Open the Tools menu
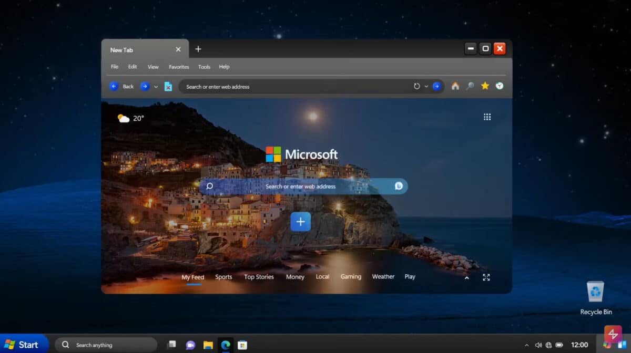Viewport: 631px width, 353px height. point(204,67)
